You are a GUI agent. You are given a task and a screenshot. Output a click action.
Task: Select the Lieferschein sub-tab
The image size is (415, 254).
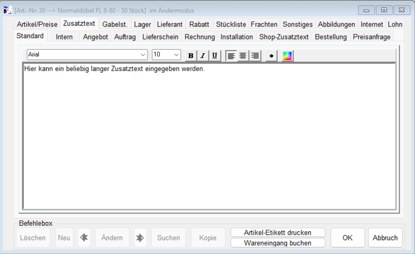click(160, 37)
